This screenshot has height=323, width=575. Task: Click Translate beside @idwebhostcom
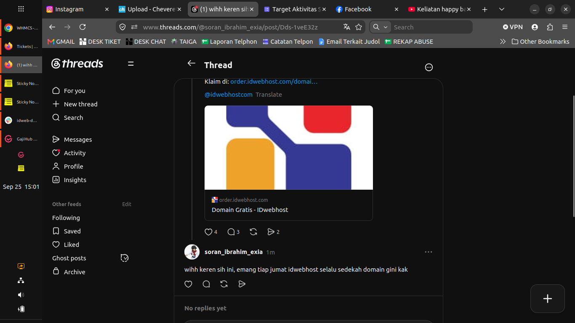[269, 95]
